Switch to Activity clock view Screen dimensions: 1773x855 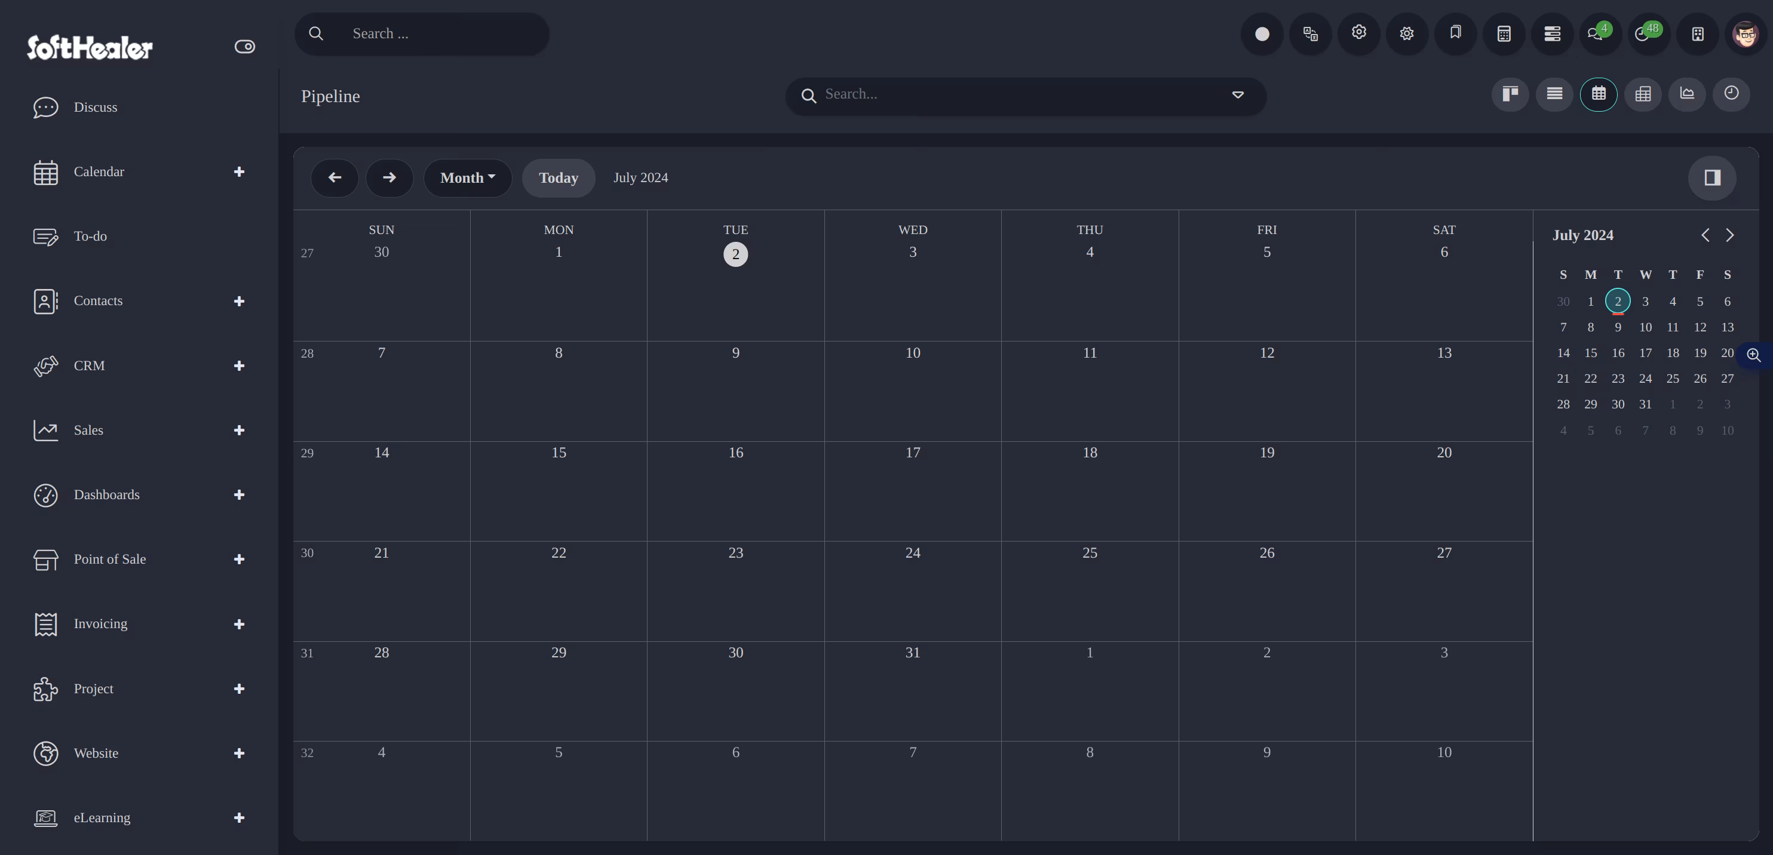click(x=1731, y=94)
